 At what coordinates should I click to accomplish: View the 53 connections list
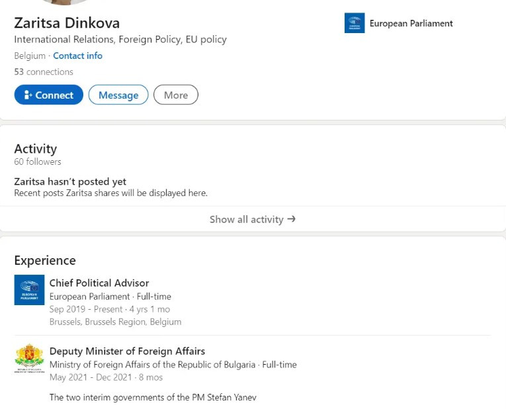tap(44, 71)
